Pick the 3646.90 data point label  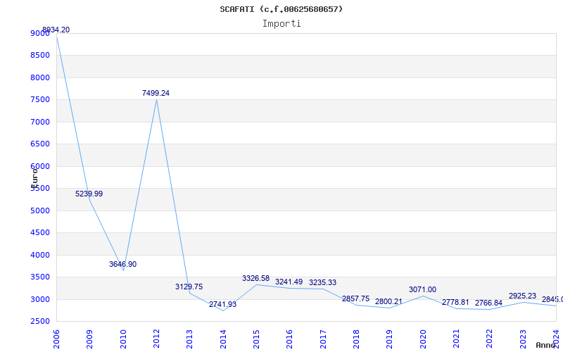(123, 264)
